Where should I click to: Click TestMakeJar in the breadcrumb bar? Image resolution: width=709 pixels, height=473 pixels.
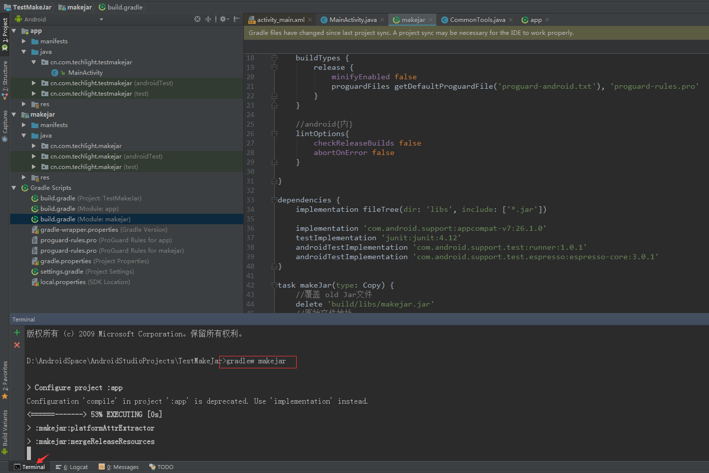pyautogui.click(x=28, y=7)
